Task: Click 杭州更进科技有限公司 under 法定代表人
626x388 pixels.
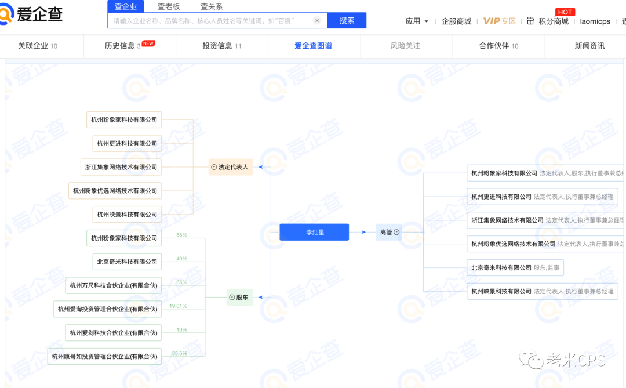Action: coord(127,143)
